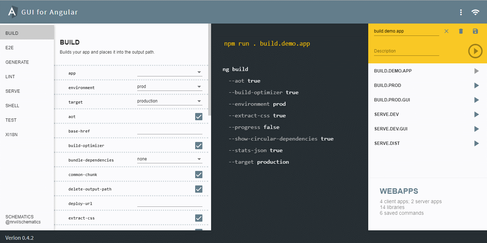487x243 pixels.
Task: Toggle the build-optimizer checkbox
Action: [x=199, y=146]
